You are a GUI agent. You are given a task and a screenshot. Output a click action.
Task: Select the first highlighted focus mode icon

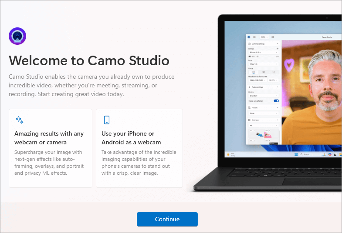coord(254,72)
